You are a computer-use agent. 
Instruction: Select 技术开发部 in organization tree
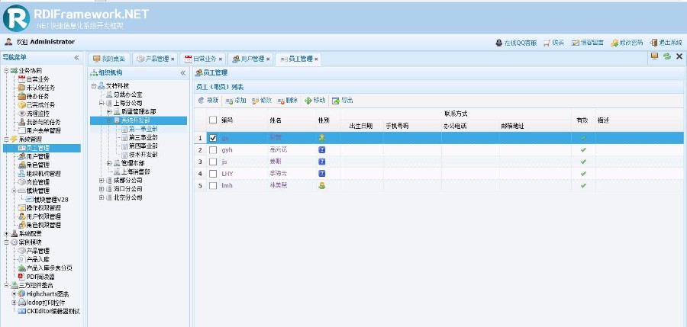(143, 155)
